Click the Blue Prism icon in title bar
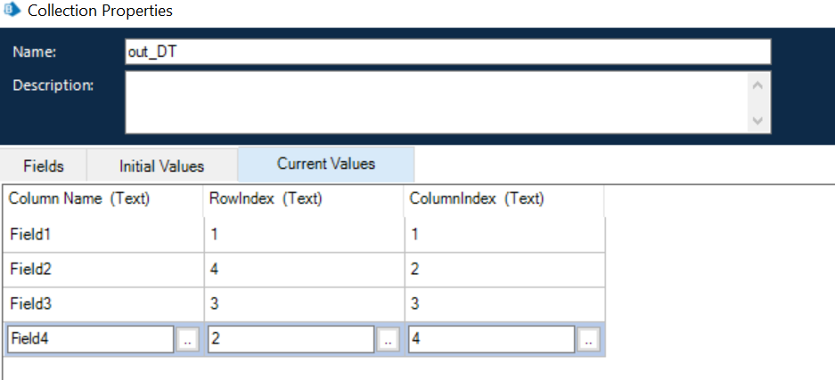Image resolution: width=835 pixels, height=380 pixels. (x=12, y=12)
